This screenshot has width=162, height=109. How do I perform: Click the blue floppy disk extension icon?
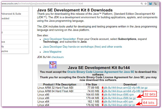click(150, 4)
